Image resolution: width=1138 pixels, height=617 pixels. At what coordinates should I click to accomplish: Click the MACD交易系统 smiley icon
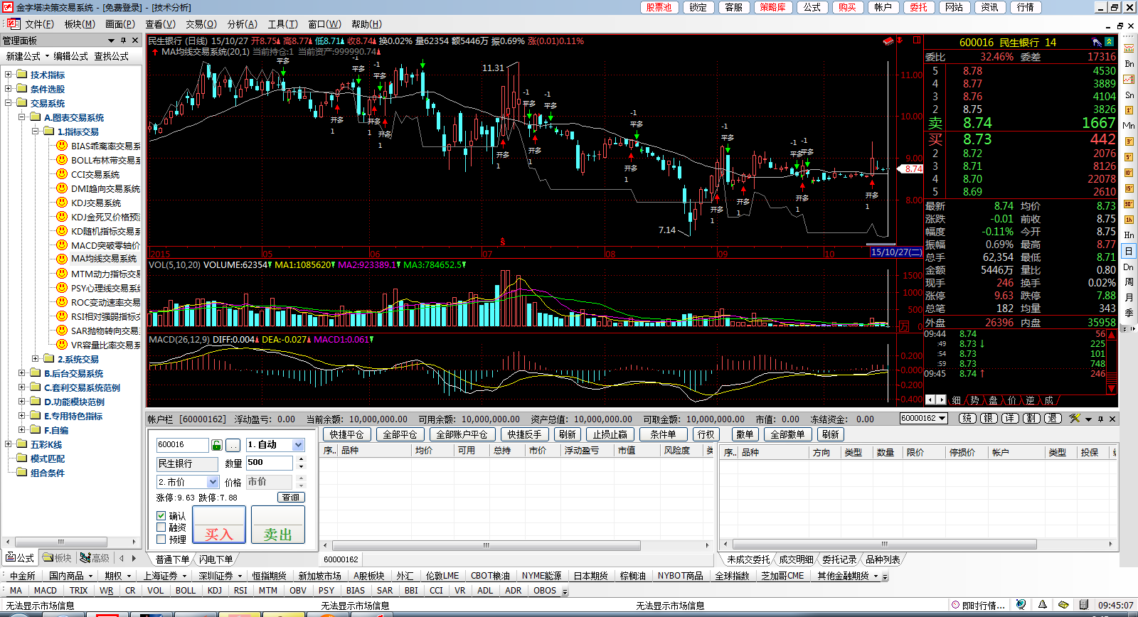pos(63,245)
